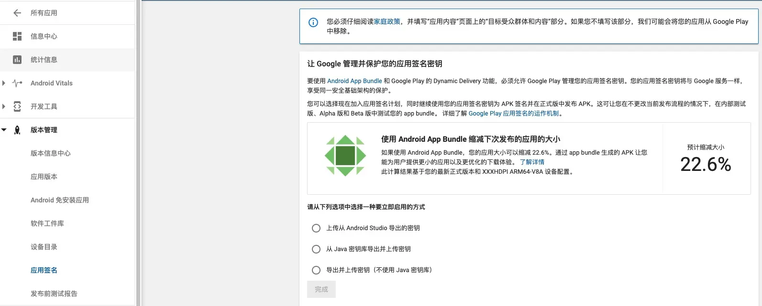Image resolution: width=762 pixels, height=306 pixels.
Task: Expand the Android Vitals section
Action: [x=5, y=83]
